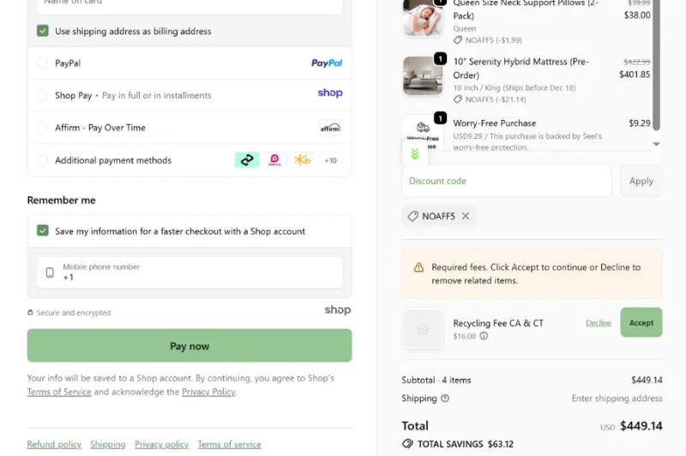686x456 pixels.
Task: Open the Privacy policy footer link
Action: tap(161, 444)
